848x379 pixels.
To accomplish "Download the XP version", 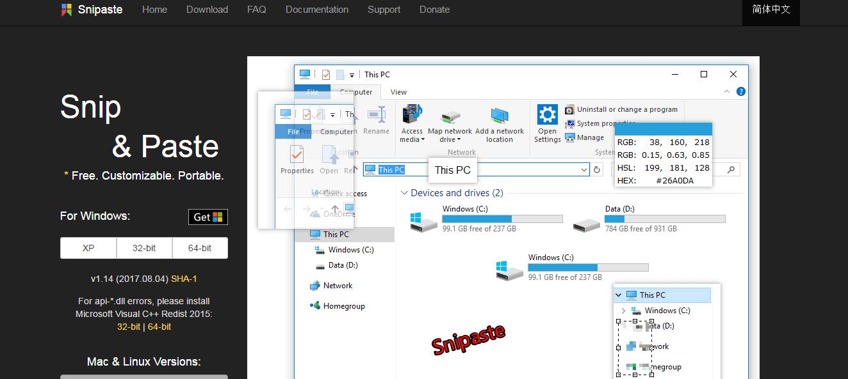I will tap(88, 248).
